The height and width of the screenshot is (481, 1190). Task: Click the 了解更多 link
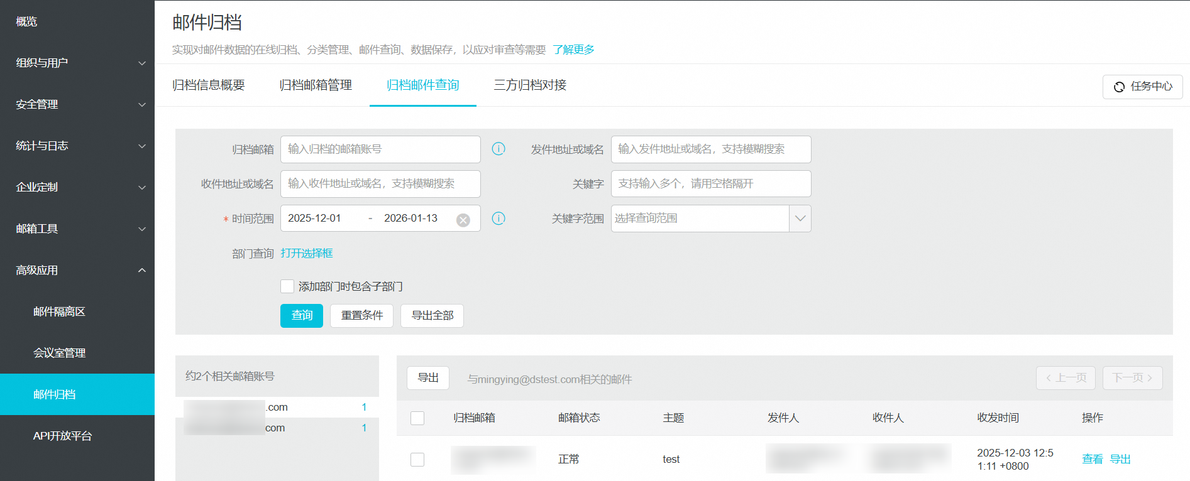[573, 50]
